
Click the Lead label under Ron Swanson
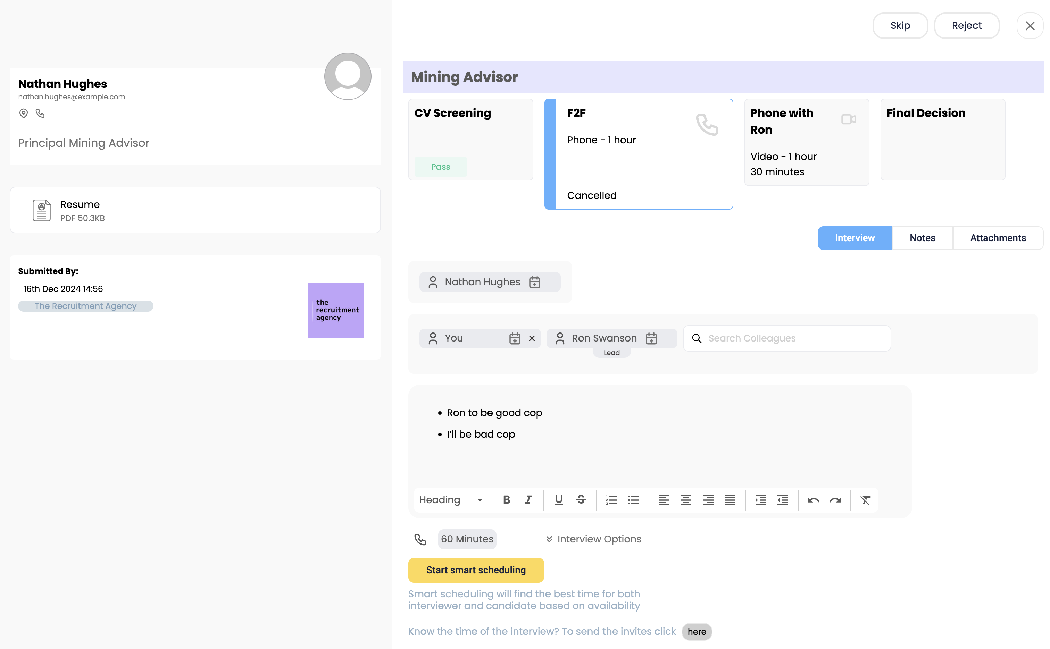[x=611, y=353]
